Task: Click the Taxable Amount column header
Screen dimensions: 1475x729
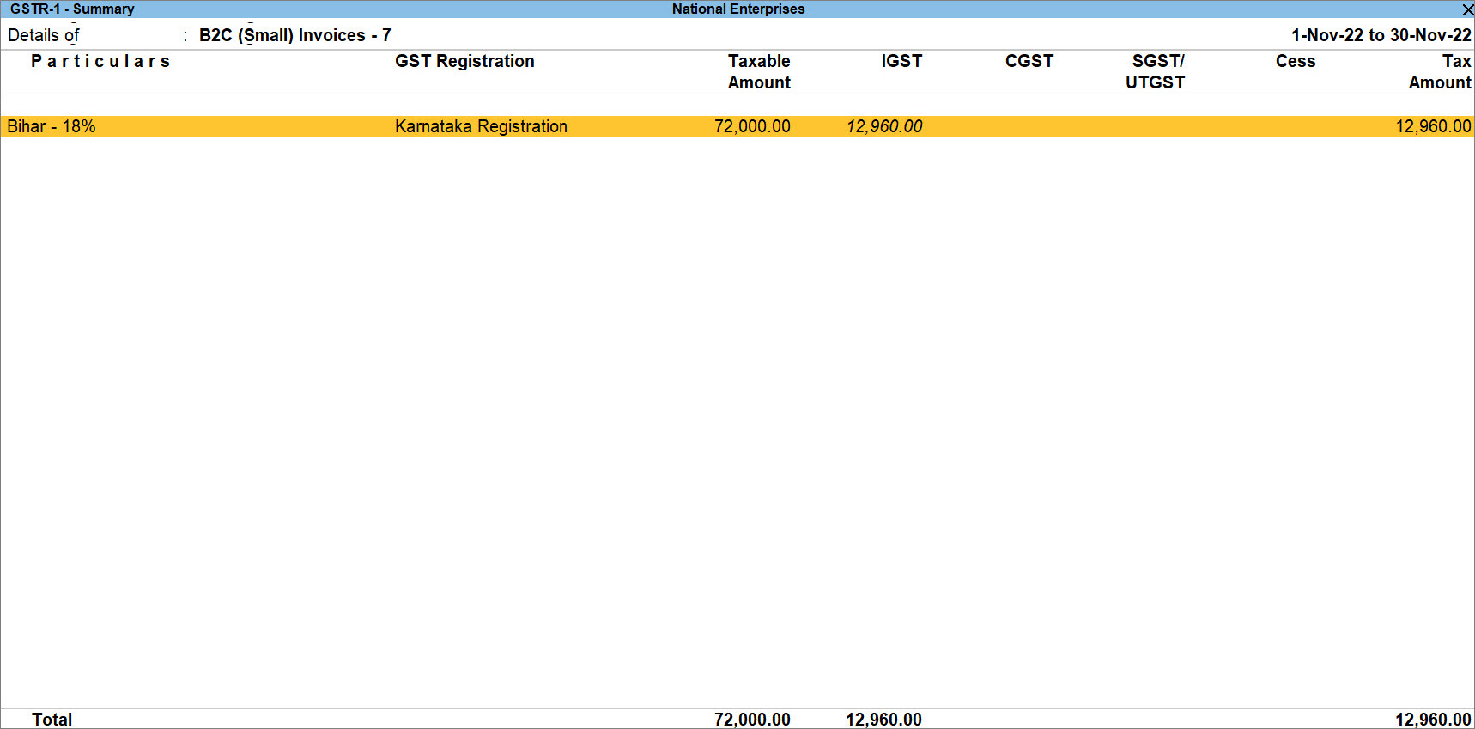Action: pos(759,72)
